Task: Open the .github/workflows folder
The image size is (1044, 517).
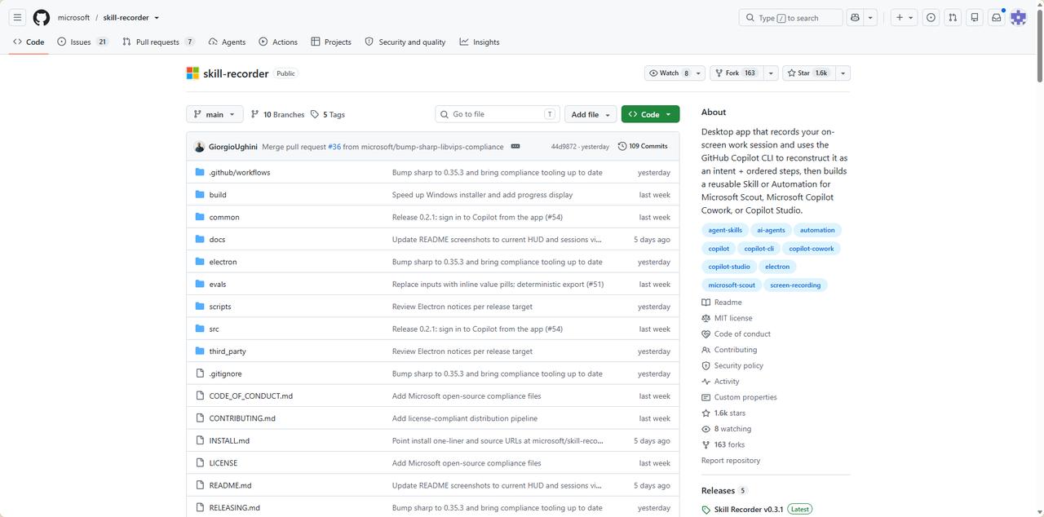Action: coord(240,172)
